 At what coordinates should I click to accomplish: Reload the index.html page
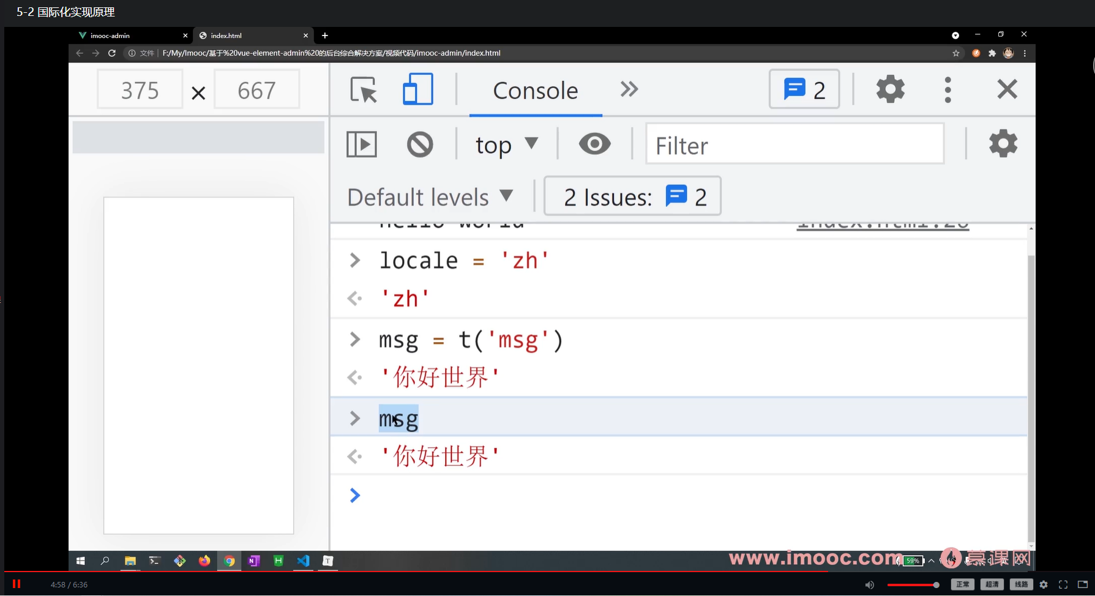pos(112,53)
